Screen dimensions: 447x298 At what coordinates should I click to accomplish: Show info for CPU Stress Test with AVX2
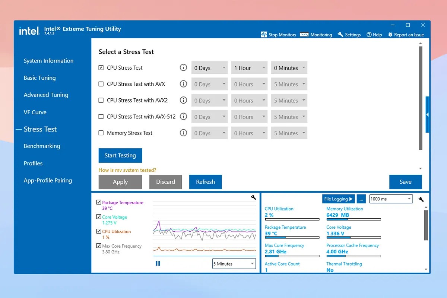point(183,100)
